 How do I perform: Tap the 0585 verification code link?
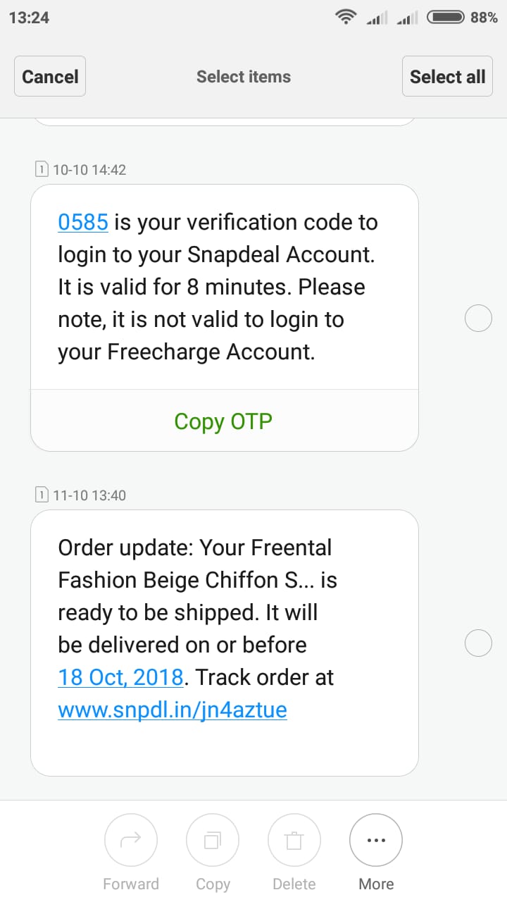coord(83,222)
